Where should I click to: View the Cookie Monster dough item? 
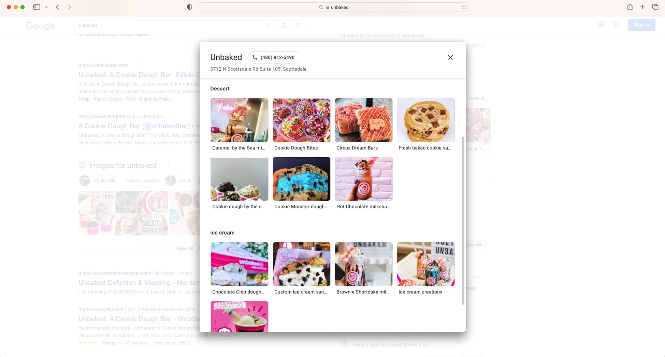tap(301, 179)
